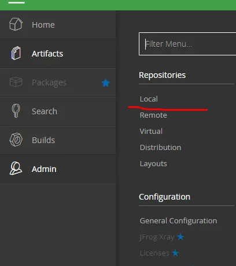
Task: Open the hamburger menu in green bar
Action: (16, 2)
